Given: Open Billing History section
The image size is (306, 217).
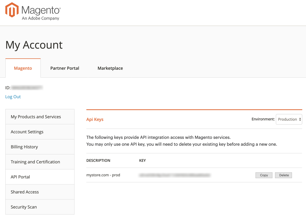Looking at the screenshot, I should pos(40,147).
